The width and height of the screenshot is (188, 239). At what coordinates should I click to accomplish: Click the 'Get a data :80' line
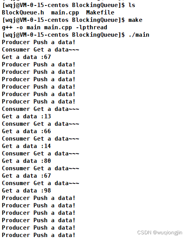[27, 161]
